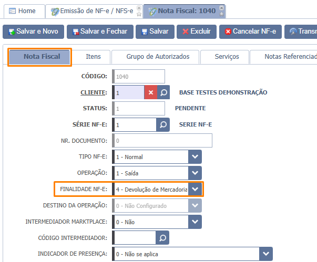Screen dimensions: 317x262
Task: Pin the Nota Fiscal: 1040 tab with star
Action: (222, 14)
